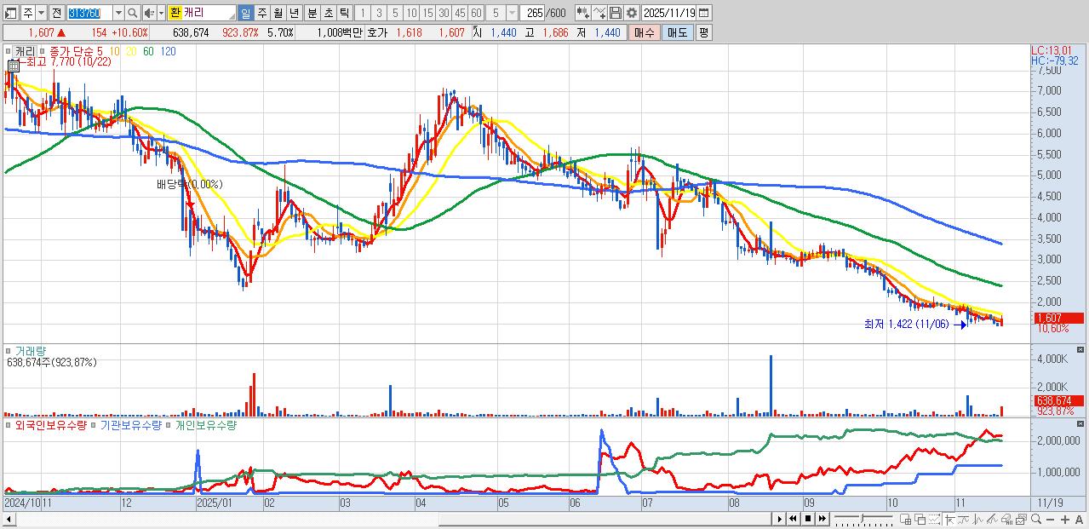This screenshot has height=529, width=1089.
Task: Expand the 외국인보유수량 panel corner button
Action: [x=1081, y=423]
